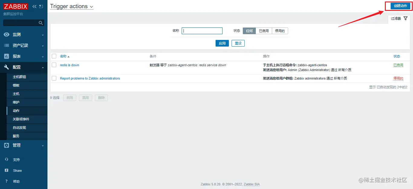Image resolution: width=413 pixels, height=189 pixels.
Task: Click the 删除 bulk action button
Action: 101,98
